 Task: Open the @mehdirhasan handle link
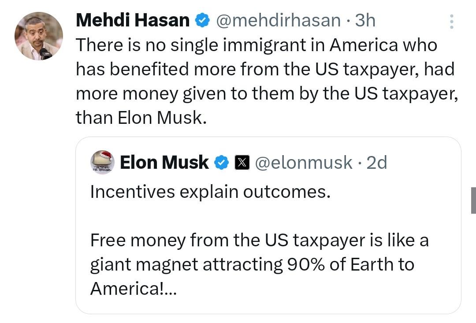coord(278,20)
